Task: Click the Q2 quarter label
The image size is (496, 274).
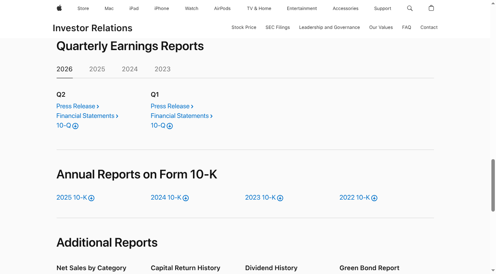Action: (61, 95)
